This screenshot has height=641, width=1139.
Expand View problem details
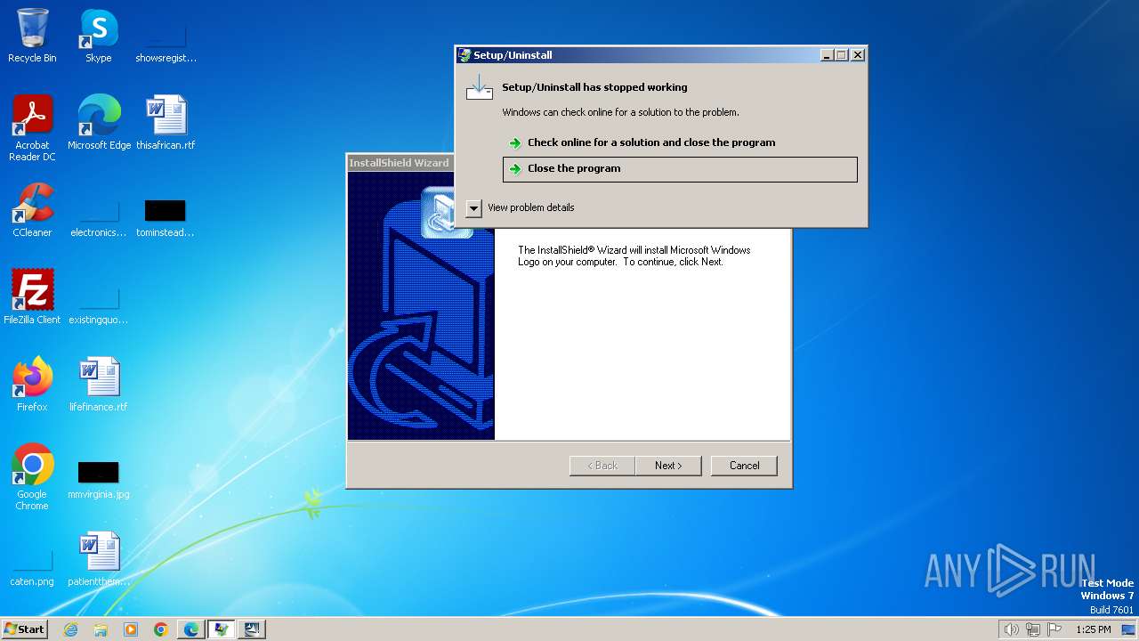(521, 207)
